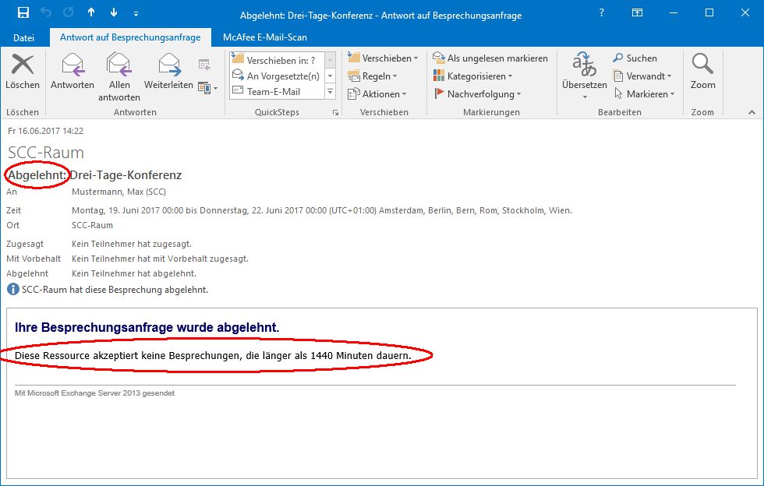Click the Mit Microsoft Exchange Server 2013 gesendet footer

pos(94,393)
